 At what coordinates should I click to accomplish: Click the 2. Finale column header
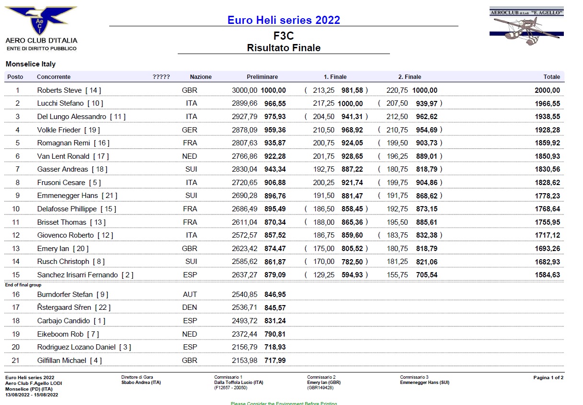tap(410, 77)
